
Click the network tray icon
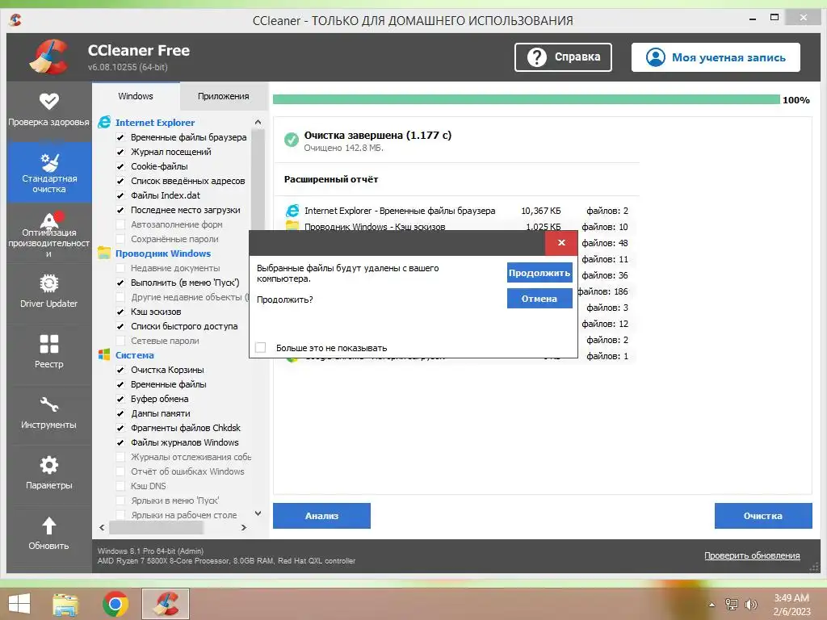coord(732,605)
